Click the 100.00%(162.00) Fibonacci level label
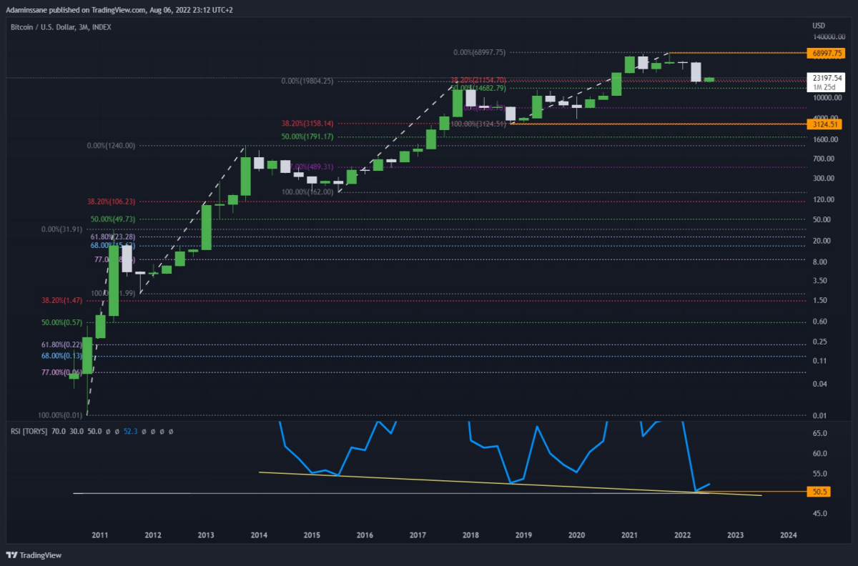 pyautogui.click(x=308, y=192)
